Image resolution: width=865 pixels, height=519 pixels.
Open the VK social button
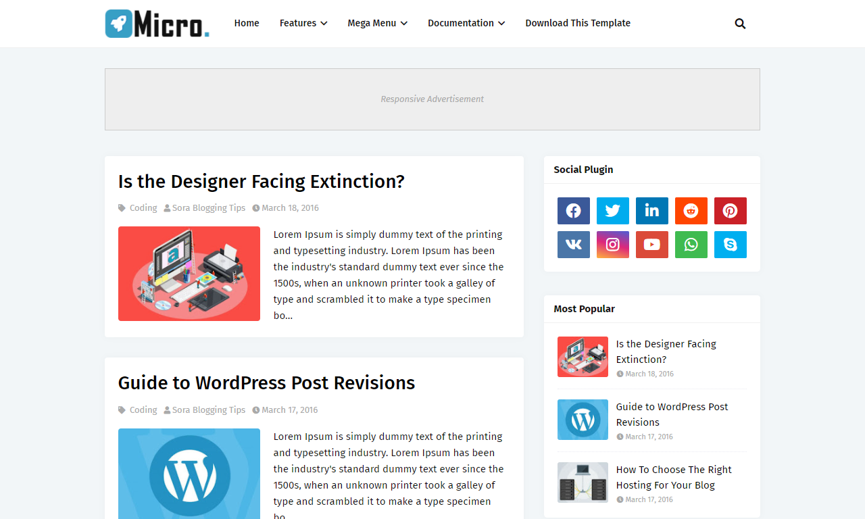574,245
